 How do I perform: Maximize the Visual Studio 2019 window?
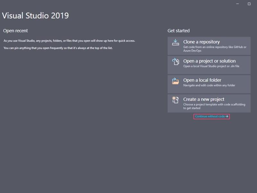point(249,4)
